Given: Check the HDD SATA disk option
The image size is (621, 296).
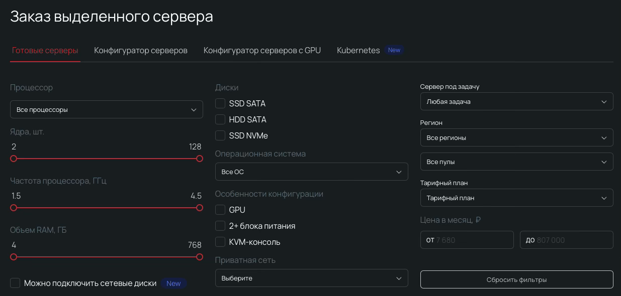Looking at the screenshot, I should pos(220,120).
